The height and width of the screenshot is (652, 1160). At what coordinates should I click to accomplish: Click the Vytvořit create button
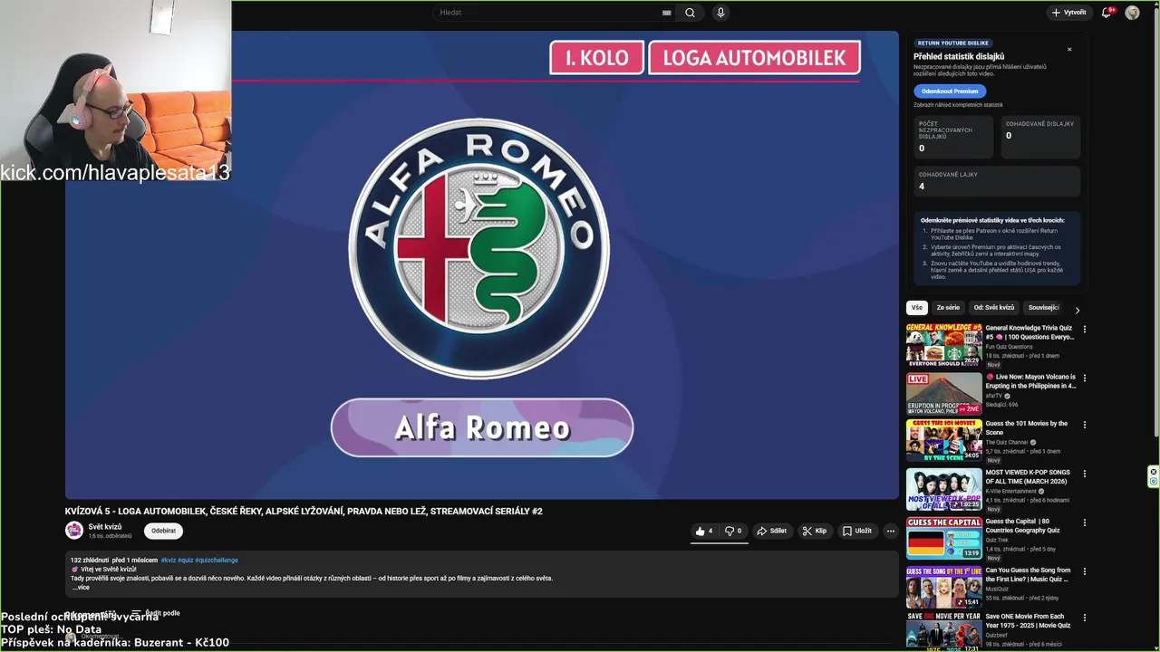1068,13
